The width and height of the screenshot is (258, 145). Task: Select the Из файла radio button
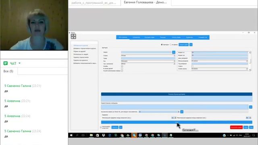pyautogui.click(x=171, y=45)
